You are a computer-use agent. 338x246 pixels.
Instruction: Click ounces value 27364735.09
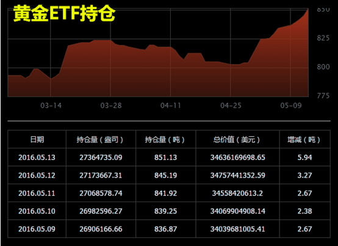101,157
